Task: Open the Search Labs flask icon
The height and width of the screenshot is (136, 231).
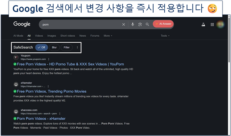Action: click(x=203, y=25)
